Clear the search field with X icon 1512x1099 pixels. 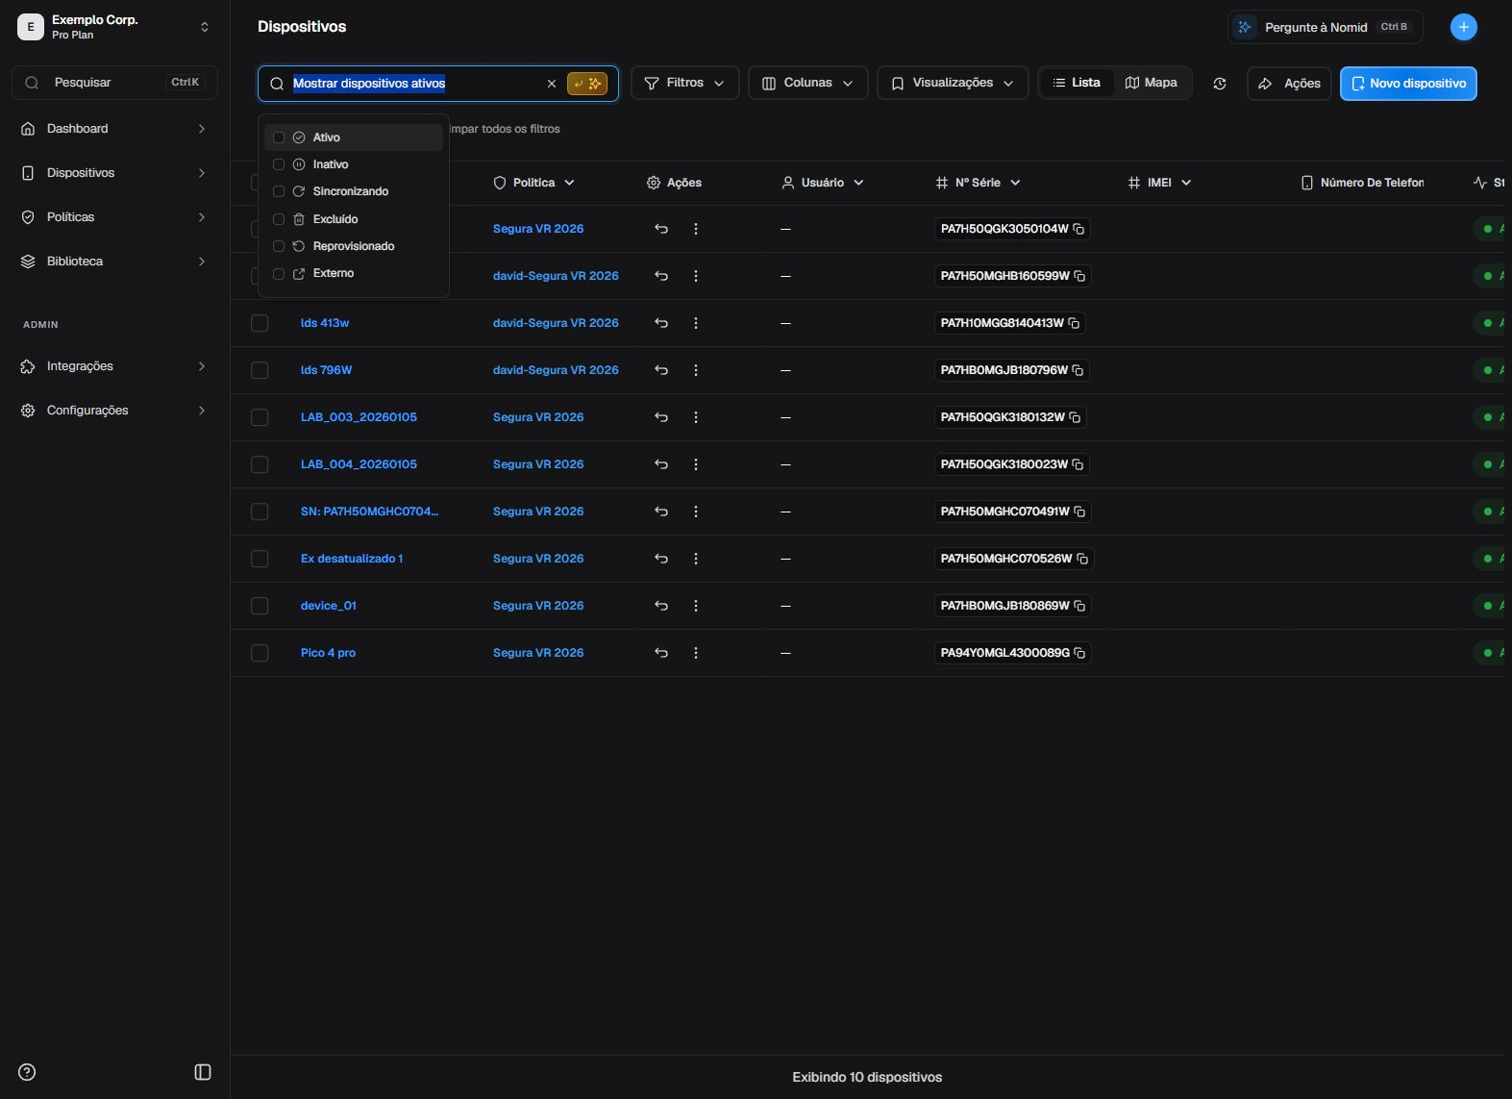[x=552, y=84]
